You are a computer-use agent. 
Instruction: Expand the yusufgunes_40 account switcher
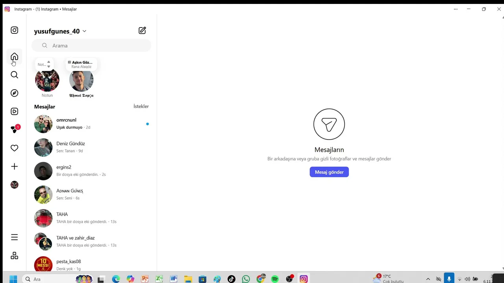60,31
